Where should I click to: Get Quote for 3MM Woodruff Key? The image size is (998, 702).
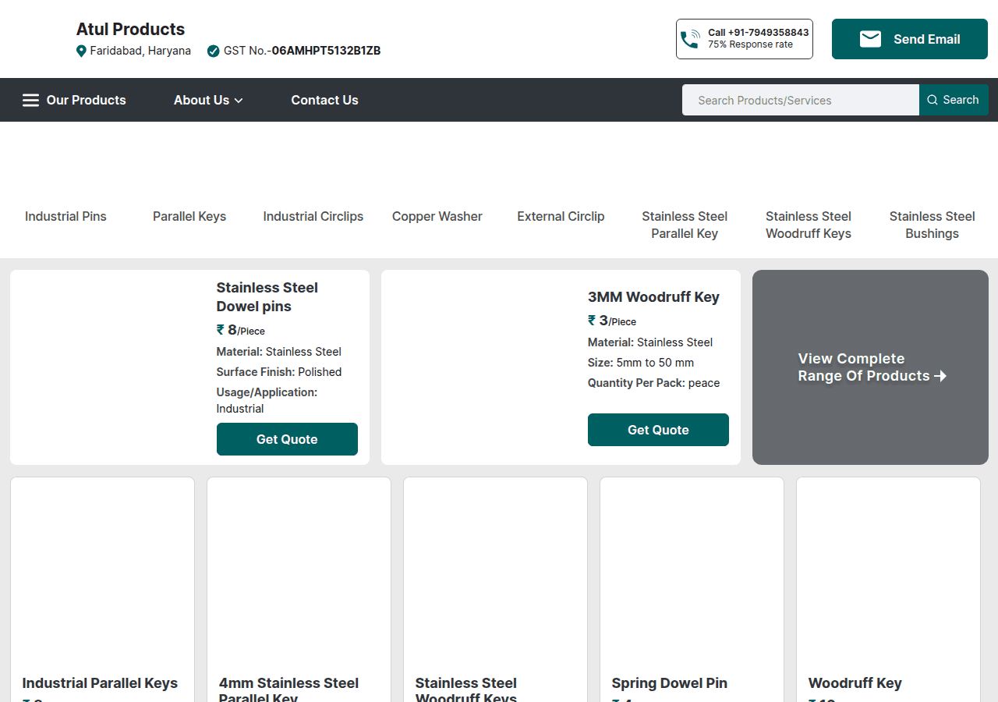tap(658, 430)
